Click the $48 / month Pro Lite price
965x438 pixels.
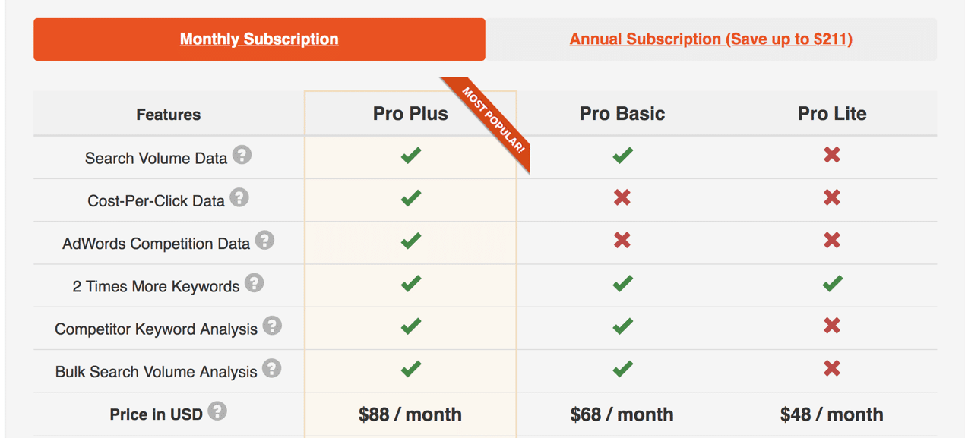(x=832, y=414)
